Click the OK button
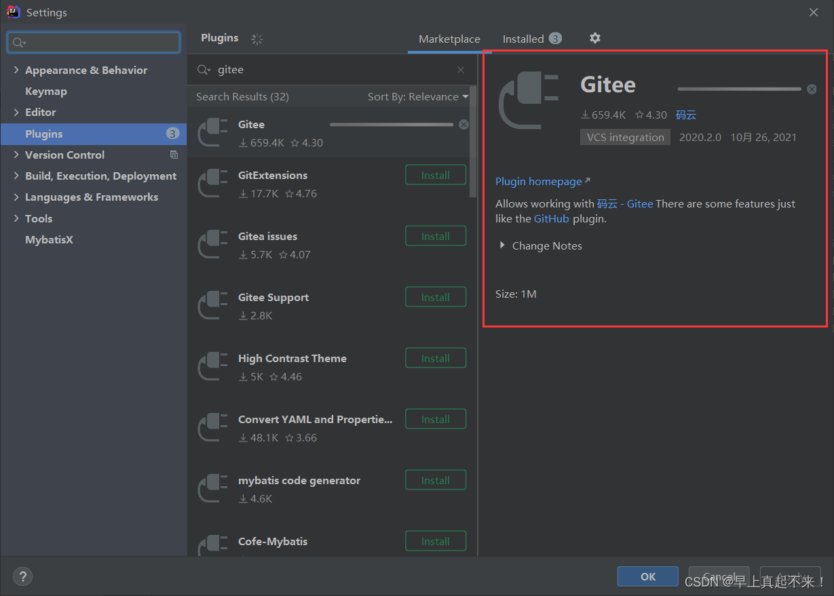Image resolution: width=834 pixels, height=596 pixels. pyautogui.click(x=648, y=576)
